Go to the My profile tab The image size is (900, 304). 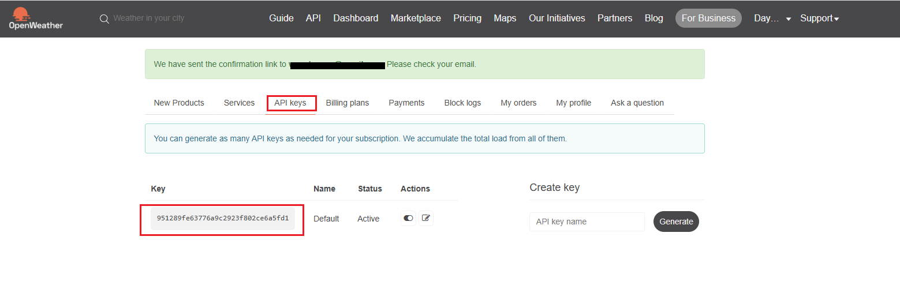(x=574, y=103)
